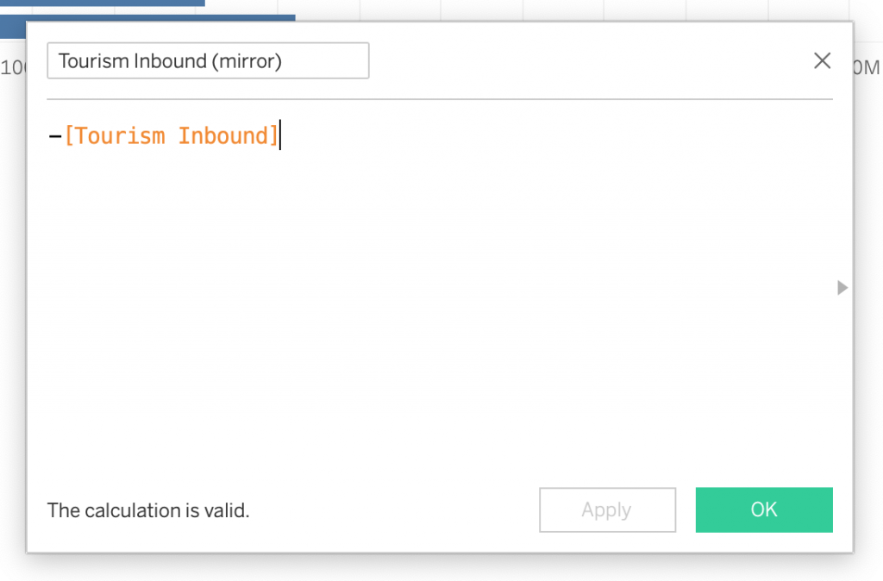Click blank space left of the Apply button

click(388, 510)
